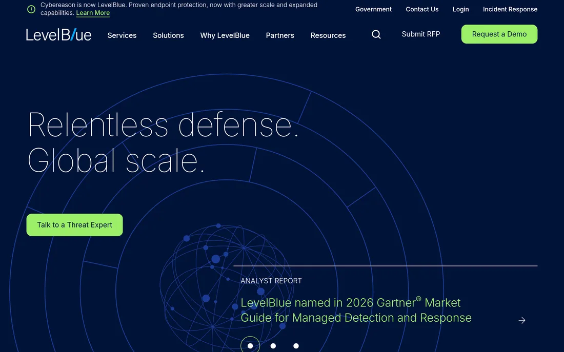The width and height of the screenshot is (564, 352).
Task: Open the Contact Us link
Action: tap(422, 9)
